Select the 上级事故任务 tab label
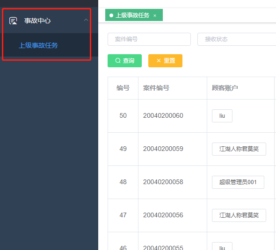The image size is (276, 250). coord(132,15)
